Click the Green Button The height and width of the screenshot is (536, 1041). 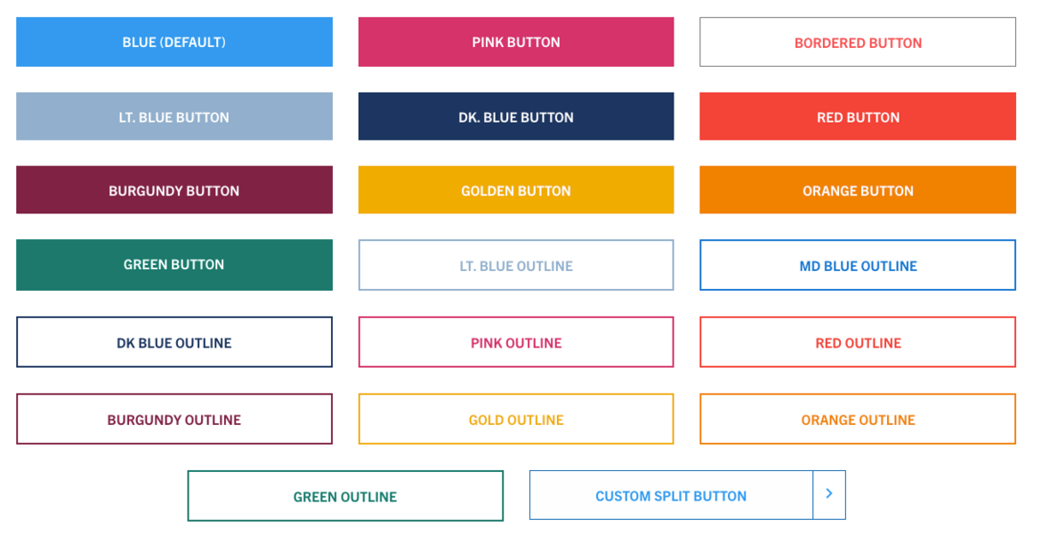173,264
